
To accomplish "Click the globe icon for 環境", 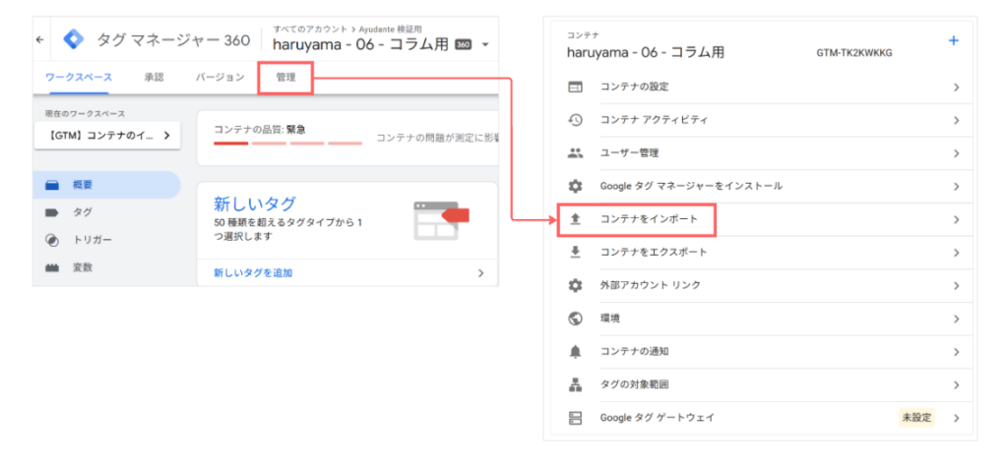I will (575, 319).
